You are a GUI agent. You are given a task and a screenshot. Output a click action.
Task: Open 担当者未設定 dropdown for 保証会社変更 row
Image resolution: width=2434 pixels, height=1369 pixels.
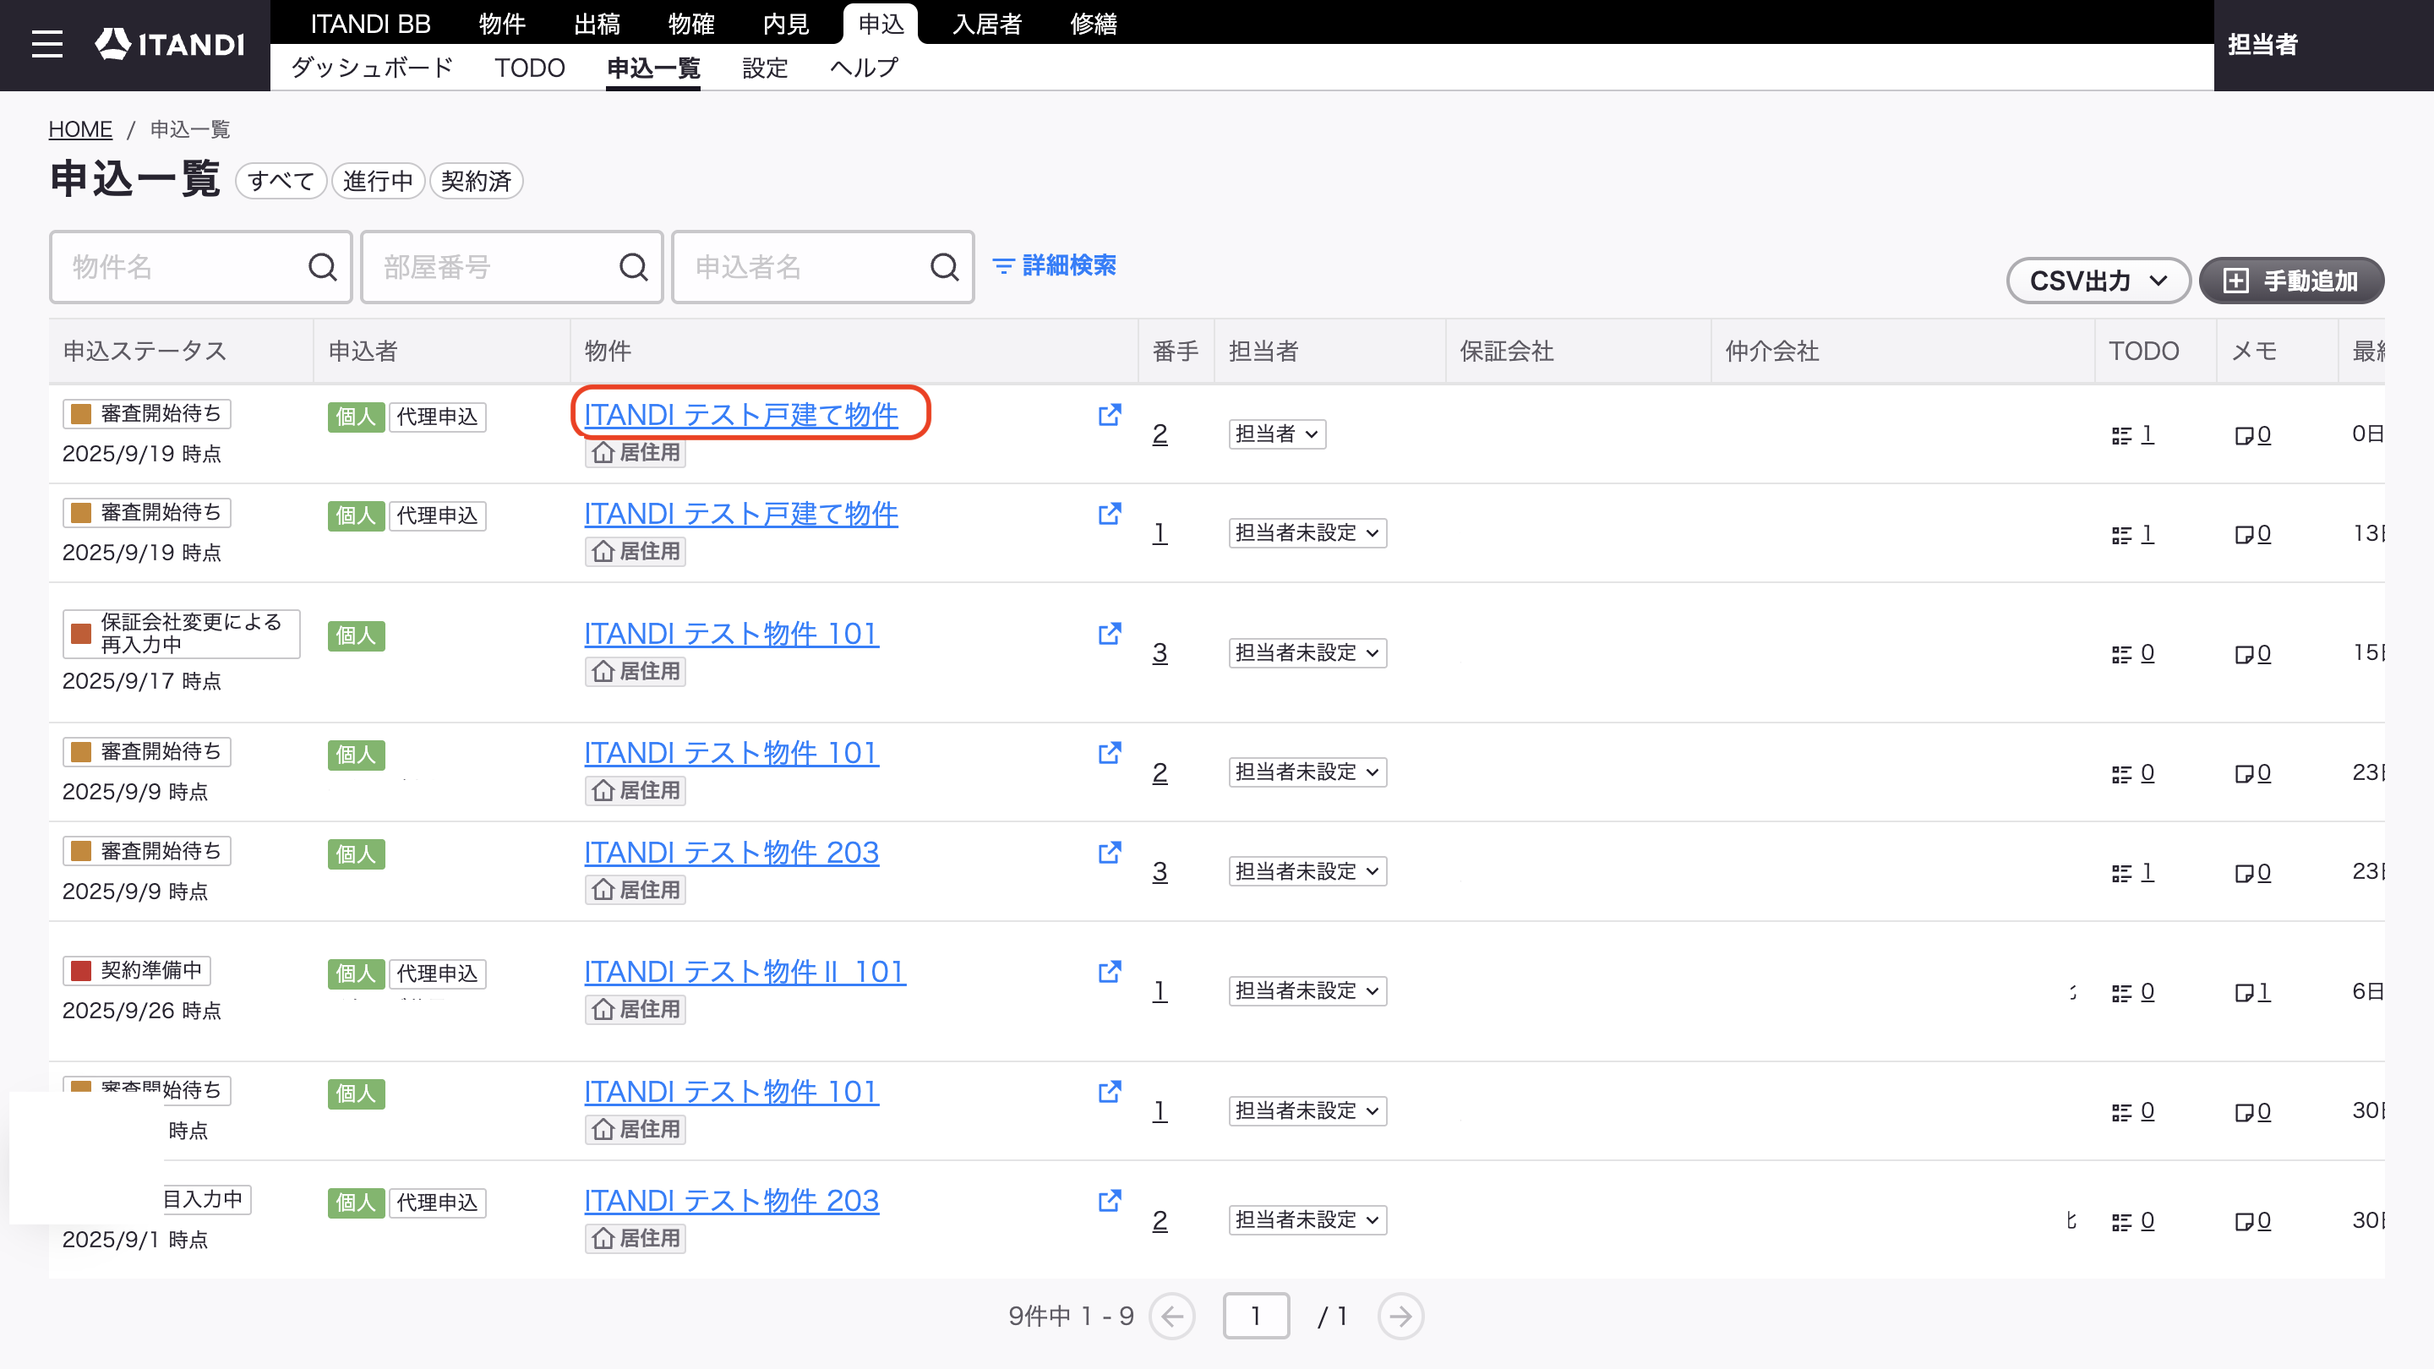(x=1307, y=653)
